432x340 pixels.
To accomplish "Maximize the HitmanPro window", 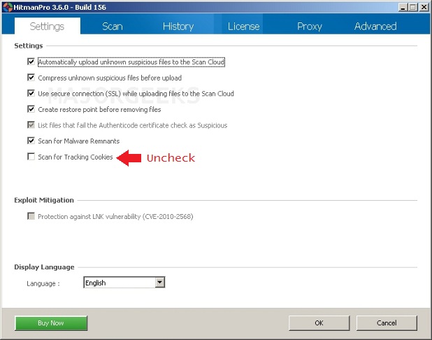I will [413, 7].
